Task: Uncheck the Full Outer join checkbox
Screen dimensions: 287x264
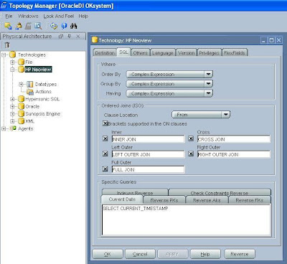Action: click(105, 169)
